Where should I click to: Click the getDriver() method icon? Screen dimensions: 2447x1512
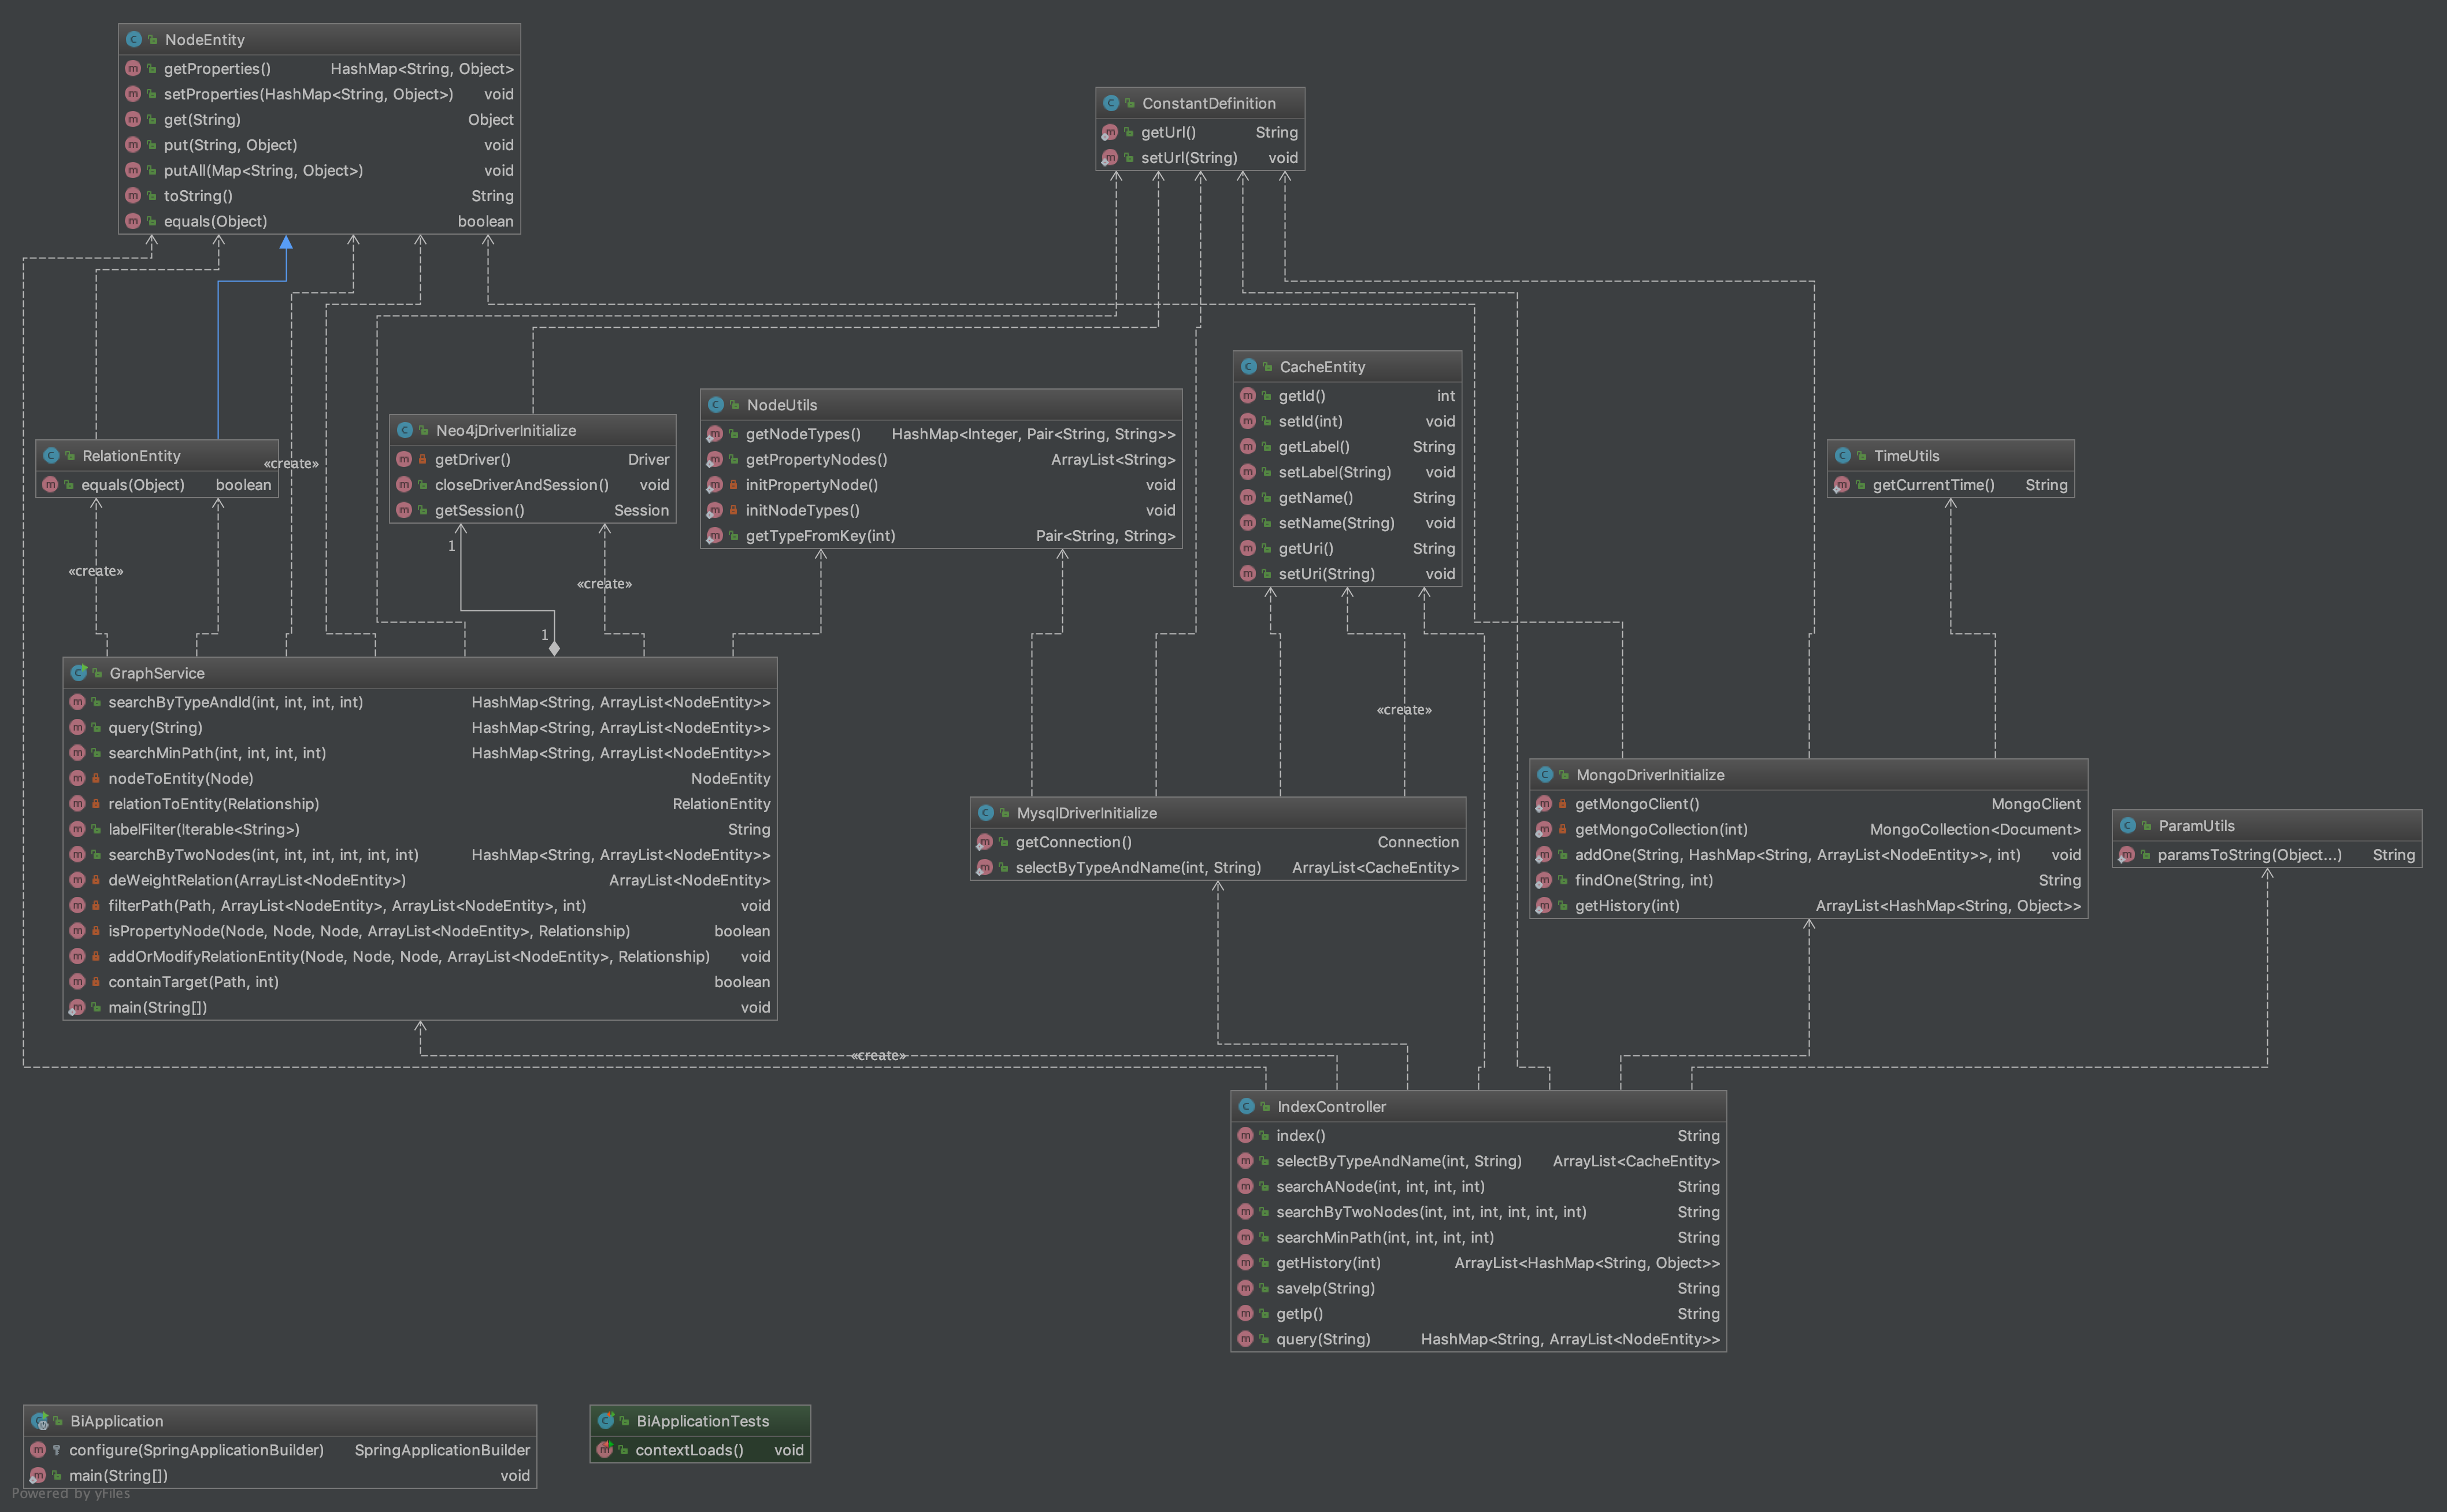pos(404,459)
